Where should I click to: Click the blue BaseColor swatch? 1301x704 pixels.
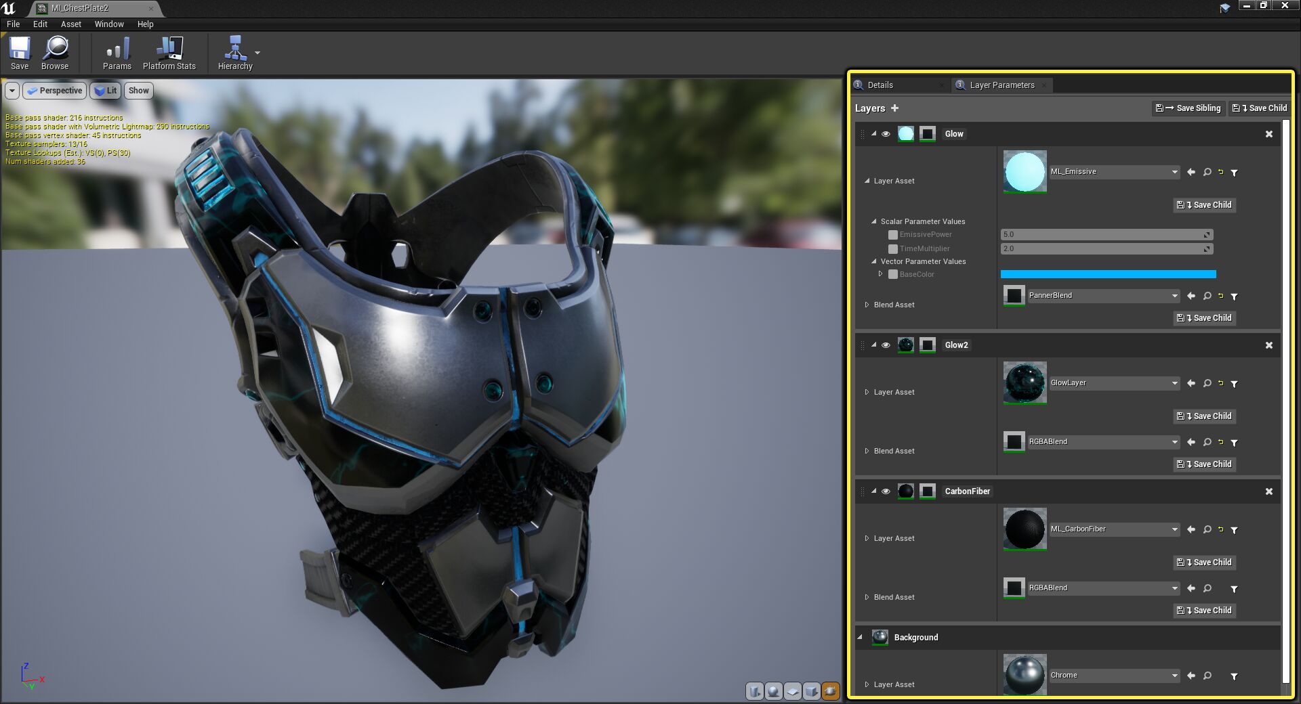pyautogui.click(x=1108, y=274)
